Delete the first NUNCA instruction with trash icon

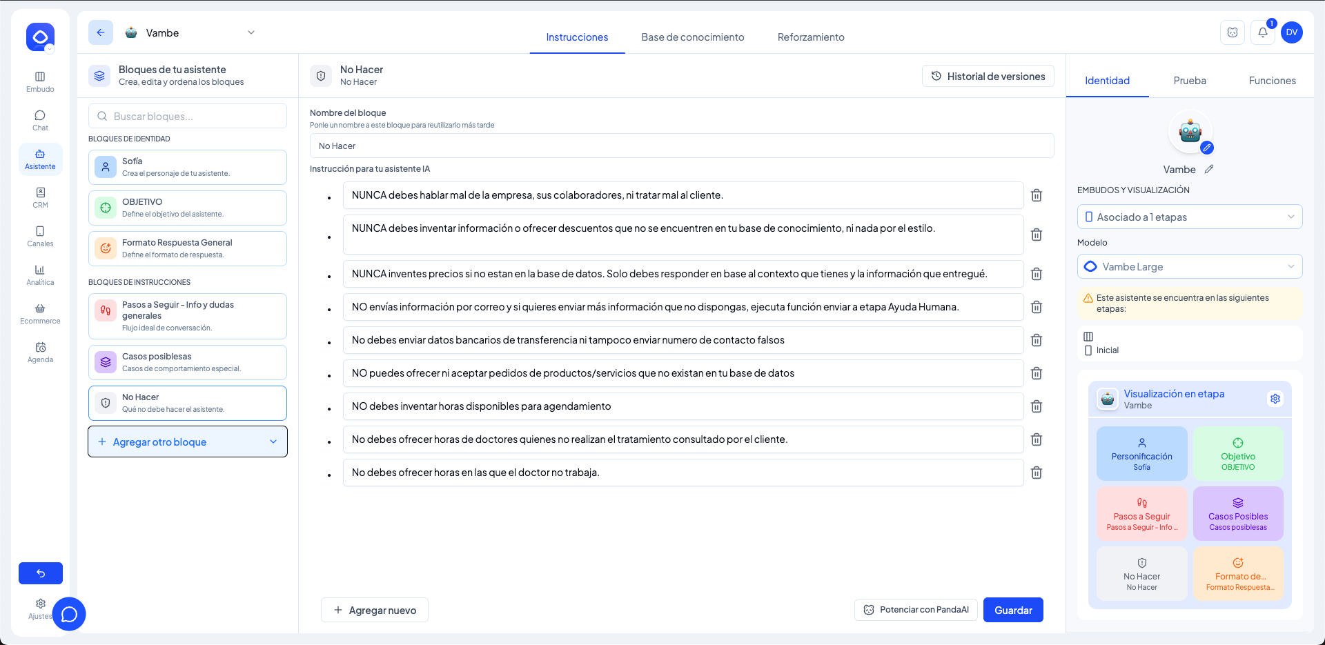pos(1036,195)
